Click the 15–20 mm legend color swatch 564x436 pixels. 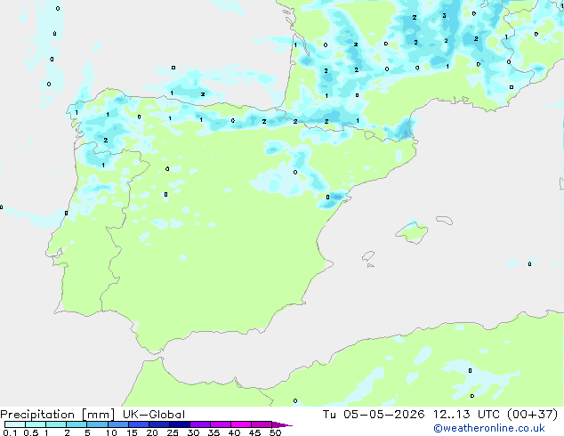(139, 424)
